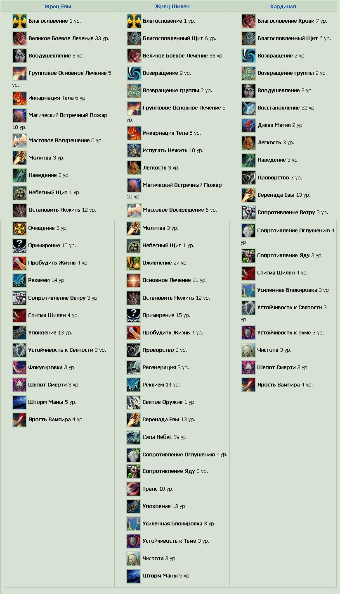The image size is (340, 594).
Task: Click the Шторм Маны icon under Жрец Шилен
Action: 134,576
